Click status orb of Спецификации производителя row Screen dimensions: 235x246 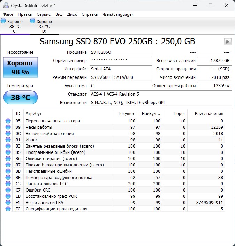(8, 209)
